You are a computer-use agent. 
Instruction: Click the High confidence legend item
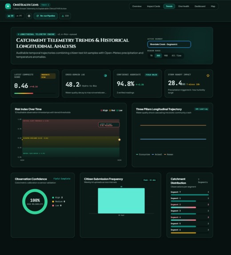[x=57, y=198]
